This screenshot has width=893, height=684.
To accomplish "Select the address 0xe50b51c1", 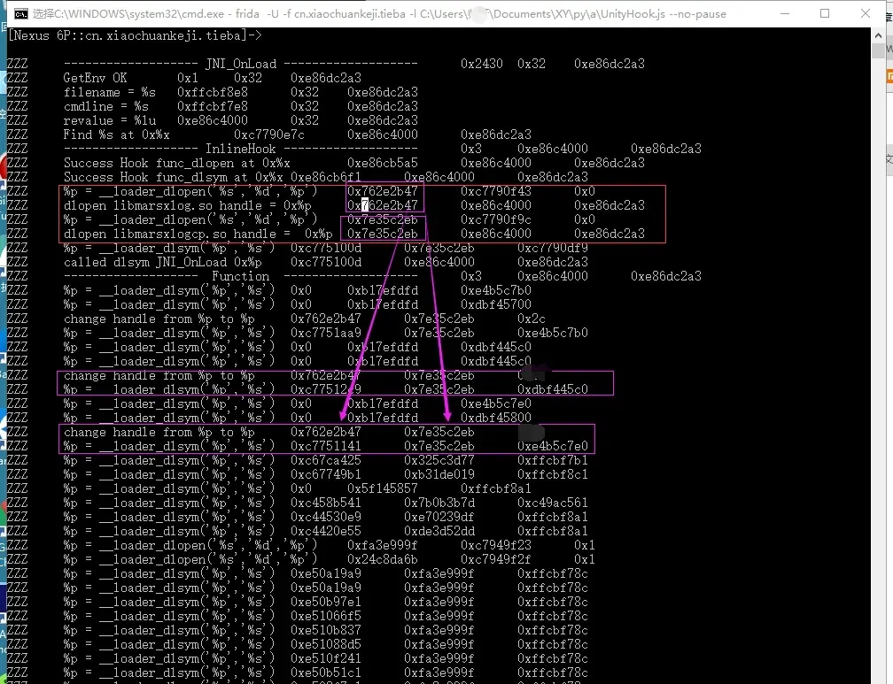I will tap(326, 673).
